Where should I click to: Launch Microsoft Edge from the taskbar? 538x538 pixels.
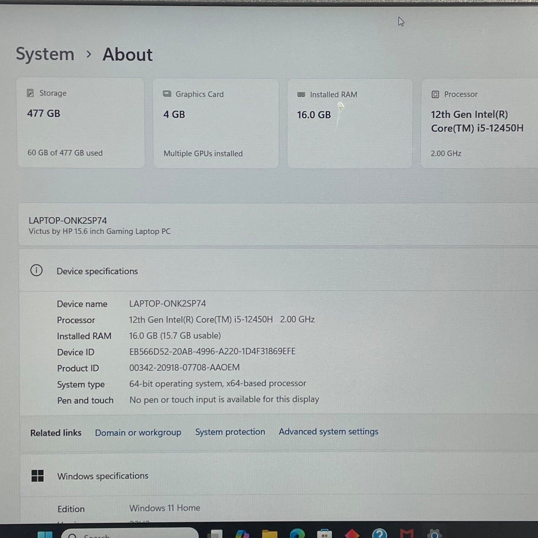pyautogui.click(x=297, y=534)
